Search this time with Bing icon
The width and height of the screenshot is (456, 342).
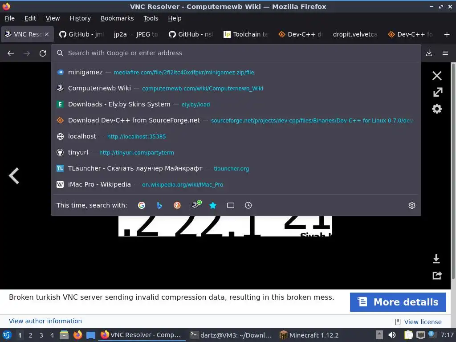point(159,205)
